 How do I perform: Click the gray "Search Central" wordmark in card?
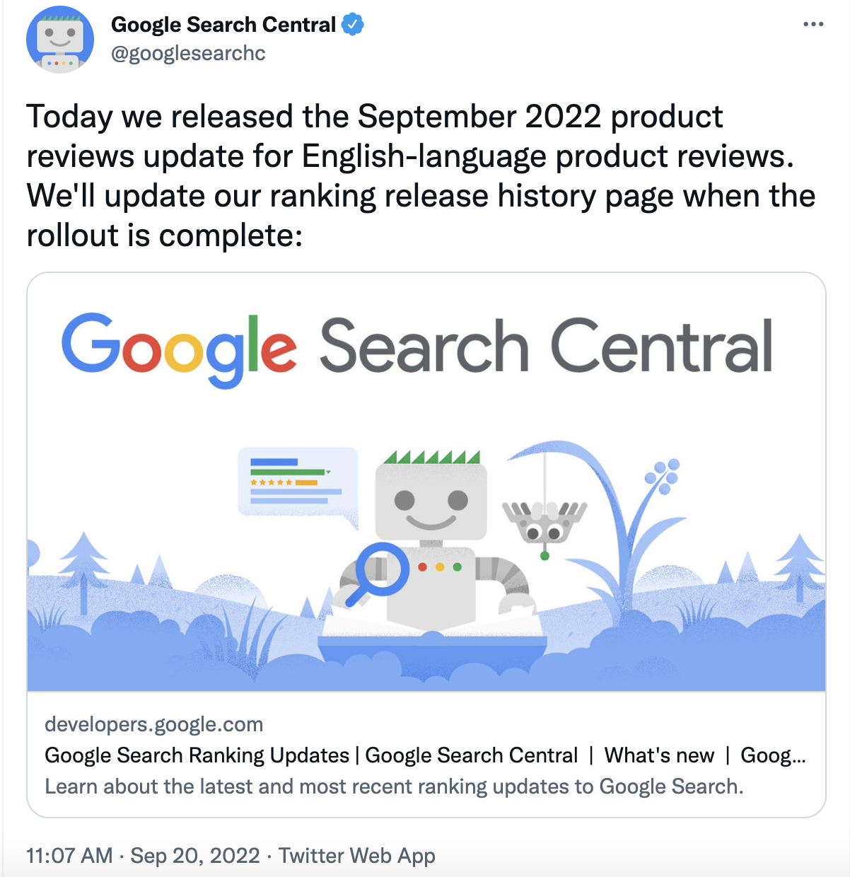click(x=546, y=347)
